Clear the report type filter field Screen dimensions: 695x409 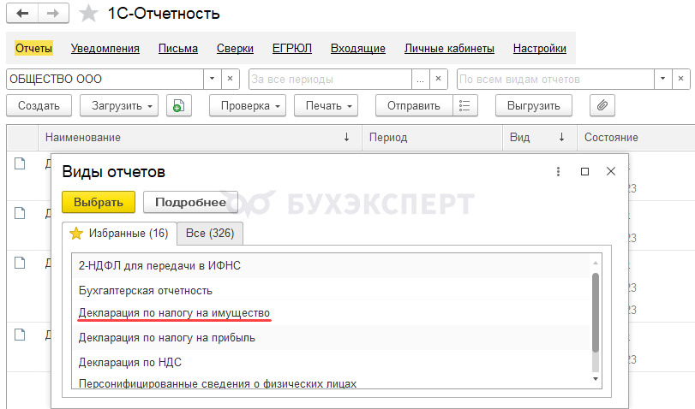pos(680,79)
